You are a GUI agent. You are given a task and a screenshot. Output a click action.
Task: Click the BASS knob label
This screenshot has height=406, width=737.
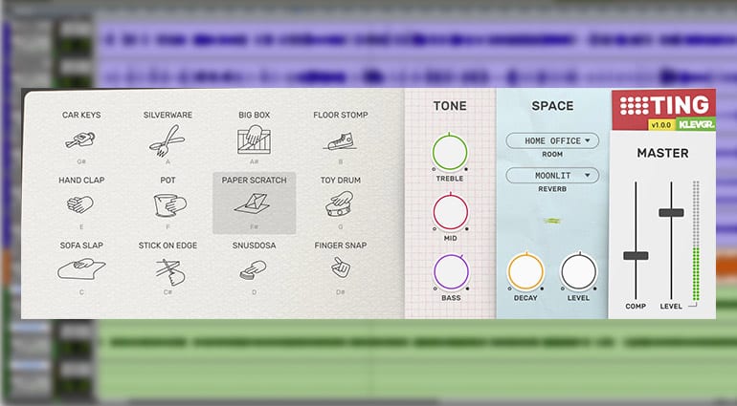451,298
